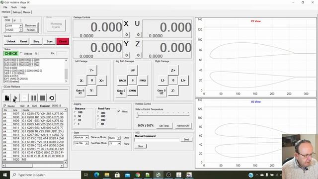The image size is (318, 179).
Task: Open the Metric units dropdown
Action: coord(119,138)
